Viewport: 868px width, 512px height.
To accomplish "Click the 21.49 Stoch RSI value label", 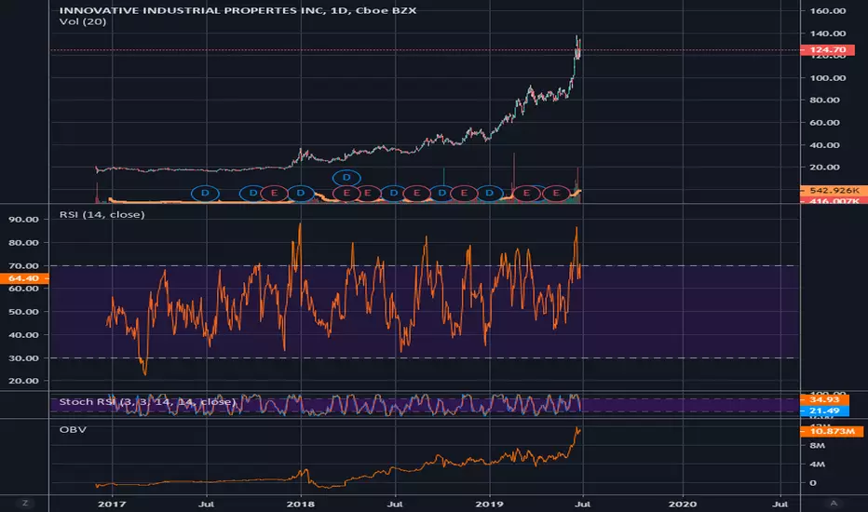I will click(824, 411).
